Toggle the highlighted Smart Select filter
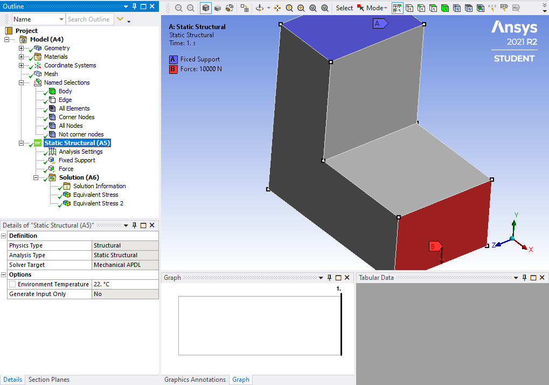 (398, 8)
